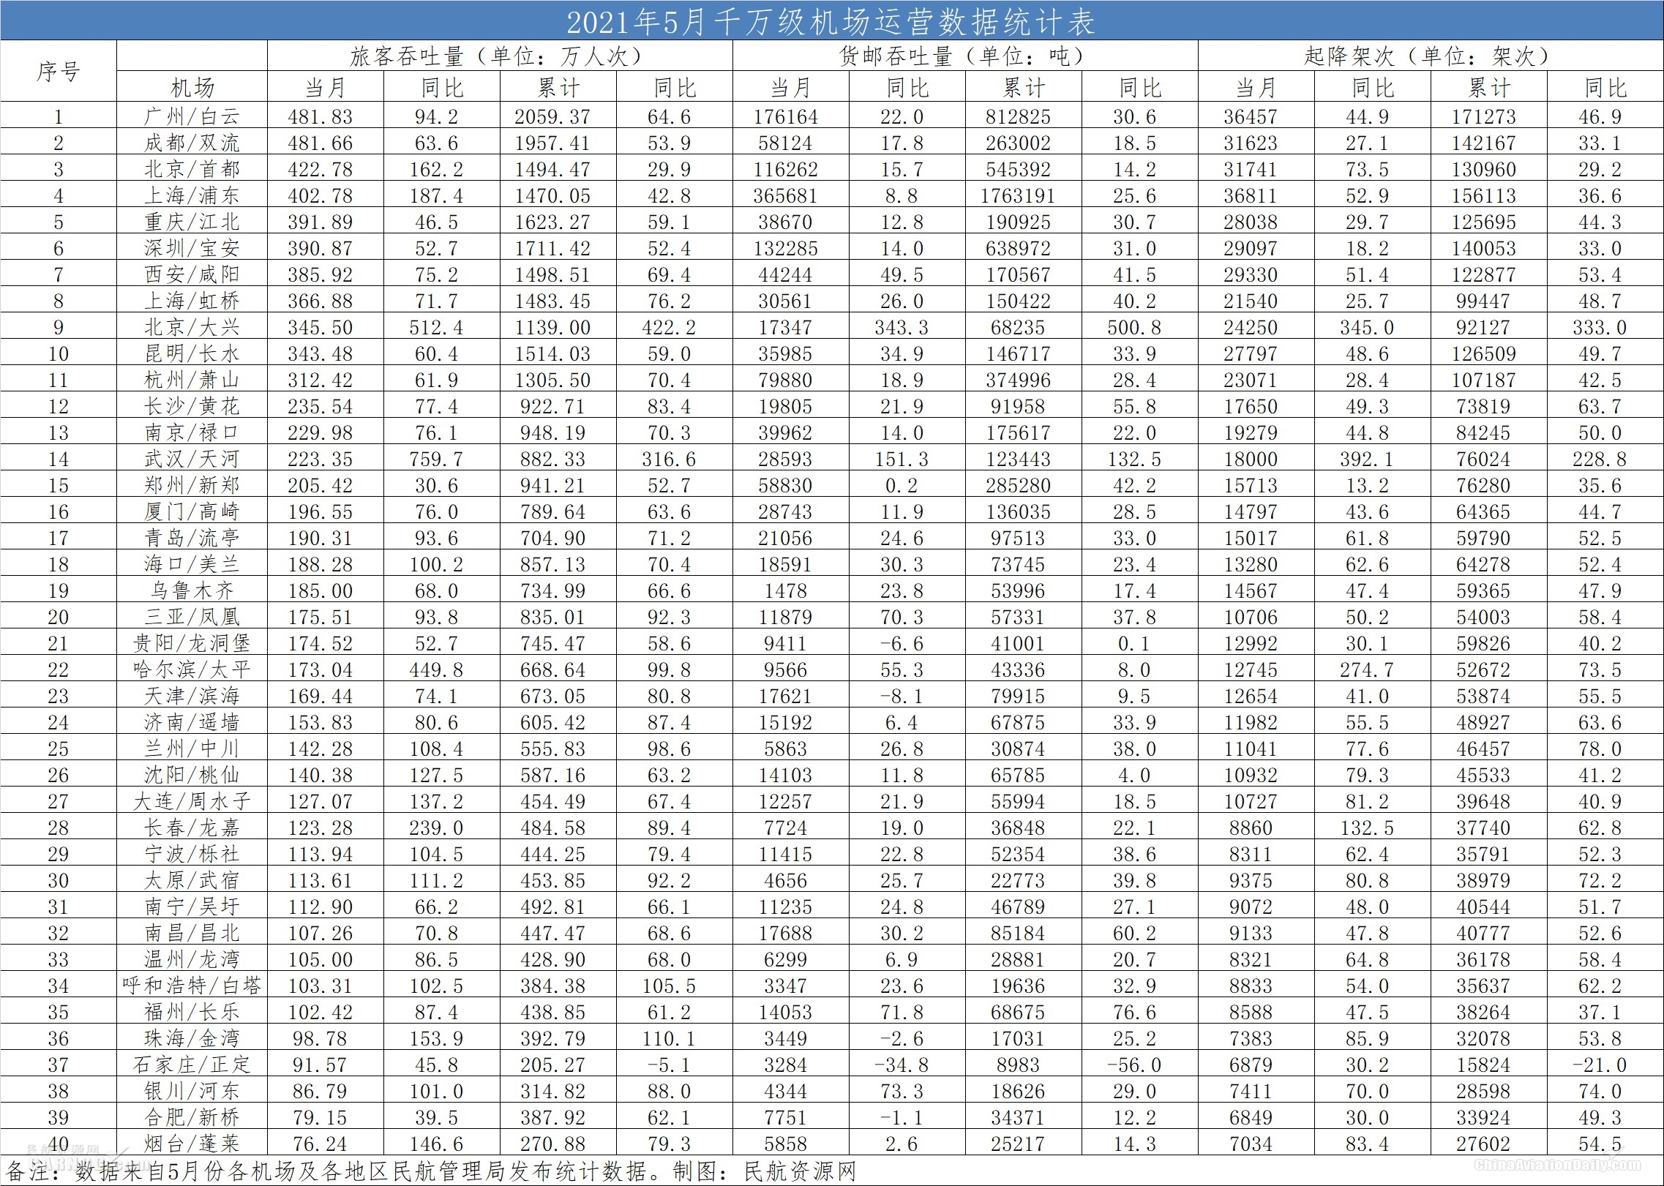Select airport cell 温州/龙湾

[x=192, y=959]
